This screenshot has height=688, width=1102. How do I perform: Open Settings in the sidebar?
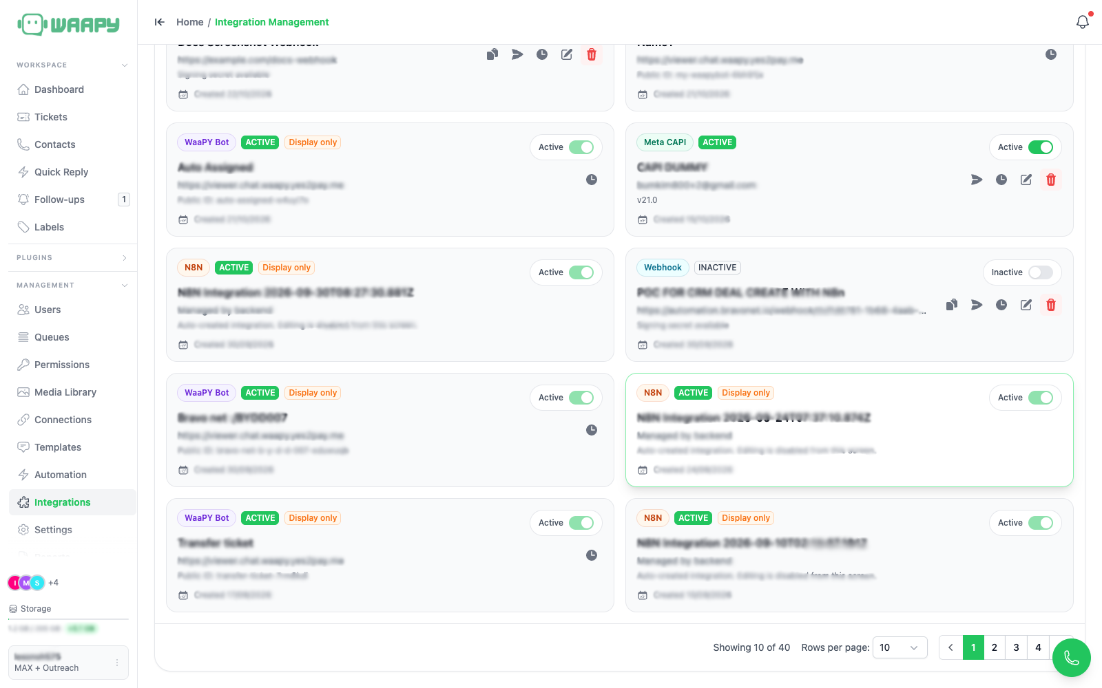tap(72, 530)
